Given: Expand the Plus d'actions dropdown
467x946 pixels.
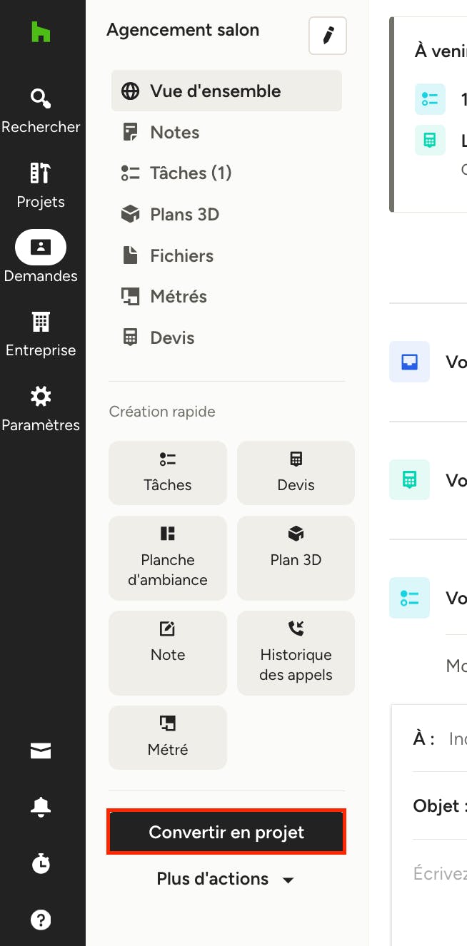Looking at the screenshot, I should pos(226,879).
